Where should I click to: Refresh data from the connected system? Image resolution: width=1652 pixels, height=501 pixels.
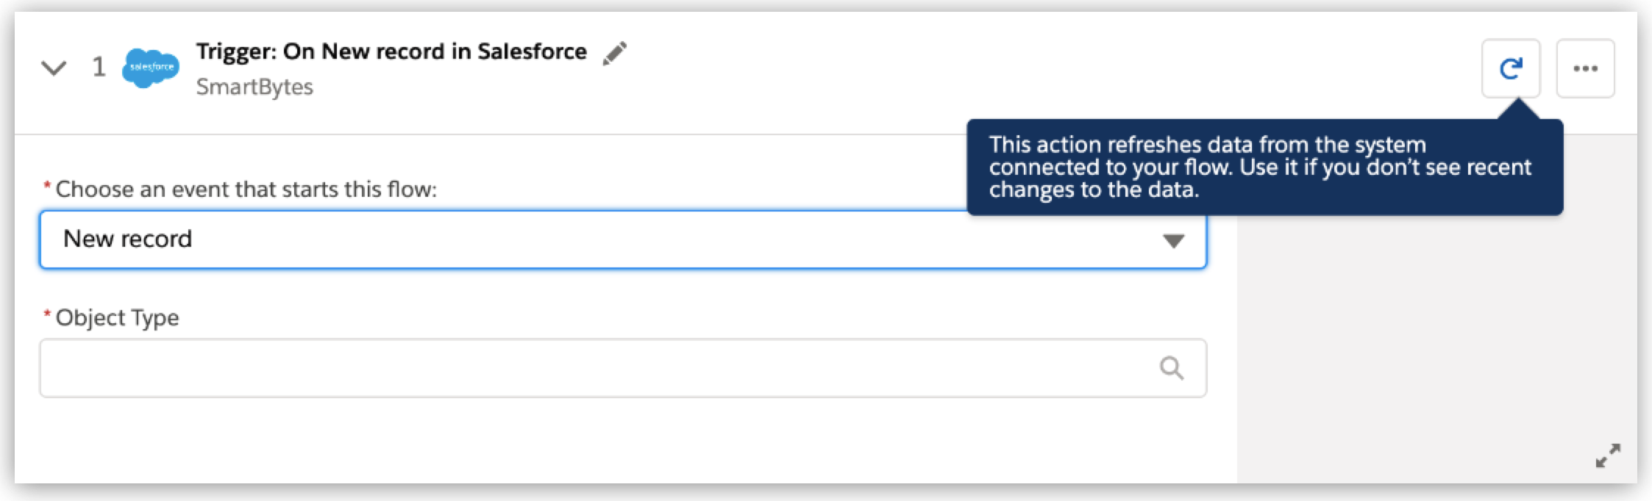tap(1512, 68)
